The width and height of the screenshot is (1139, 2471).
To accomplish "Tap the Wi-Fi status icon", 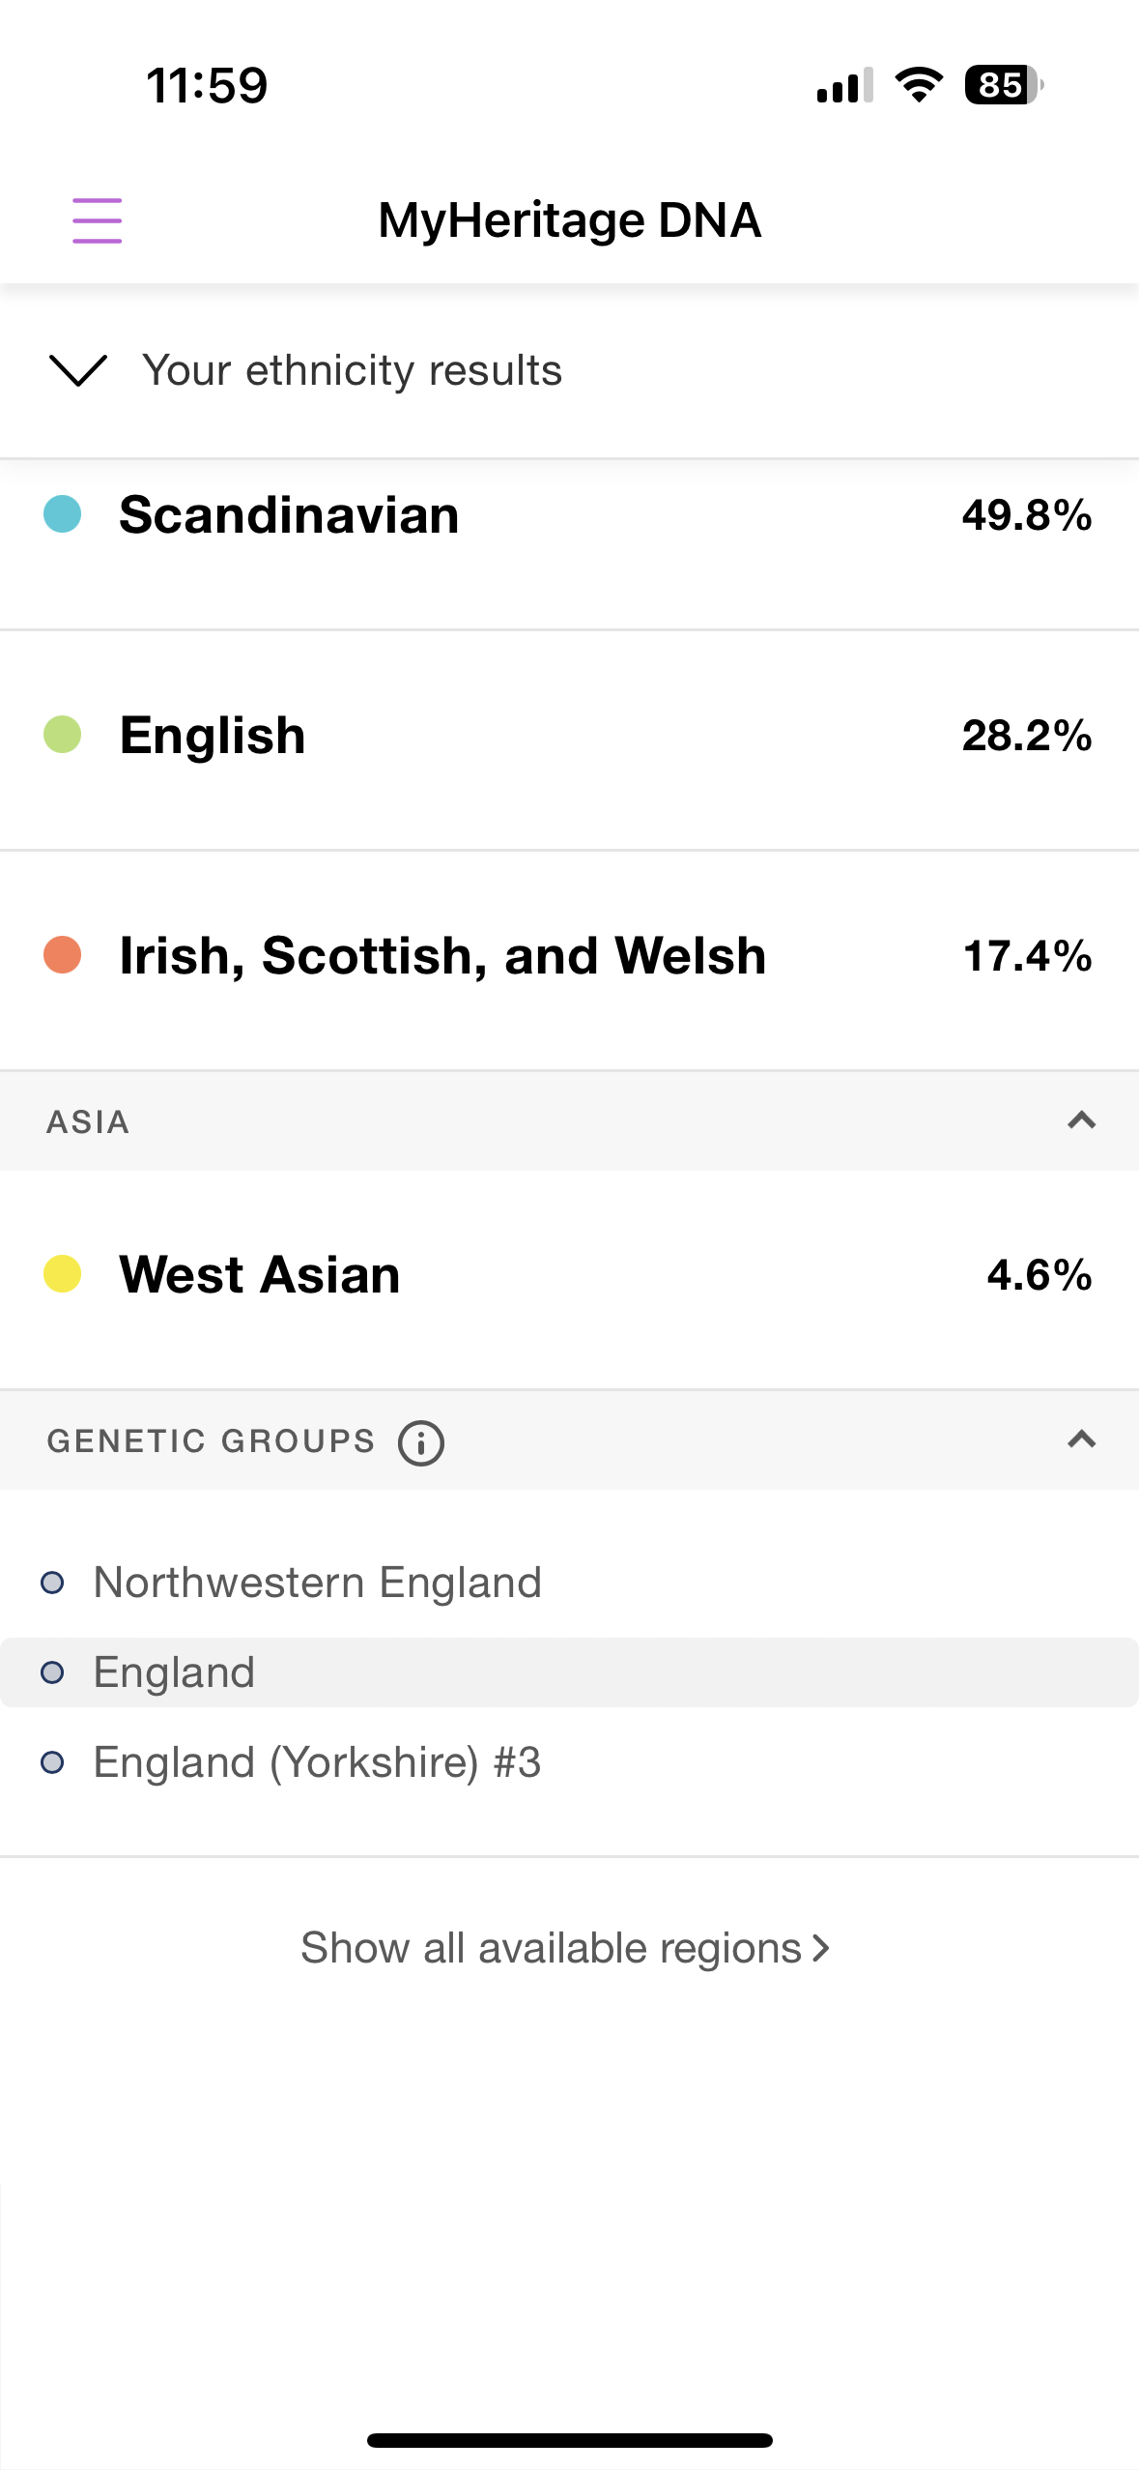I will coord(919,85).
